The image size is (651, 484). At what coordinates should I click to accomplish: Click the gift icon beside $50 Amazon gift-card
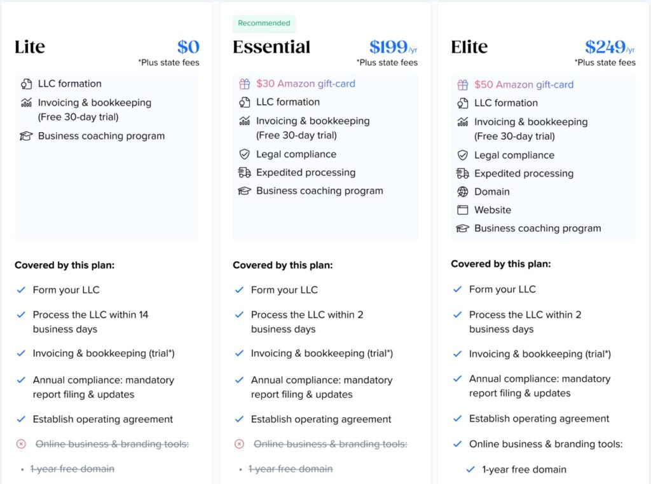point(462,84)
